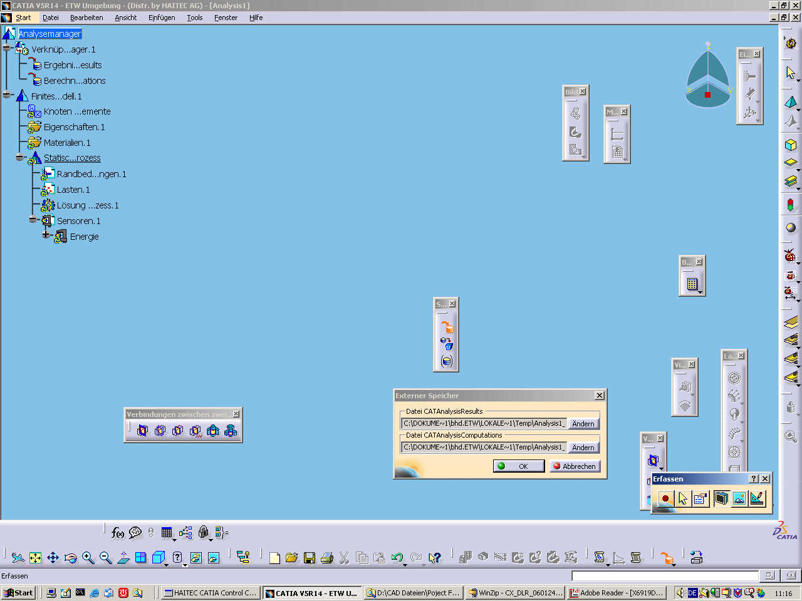Click the Windows Start button
This screenshot has width=802, height=601.
pyautogui.click(x=18, y=593)
